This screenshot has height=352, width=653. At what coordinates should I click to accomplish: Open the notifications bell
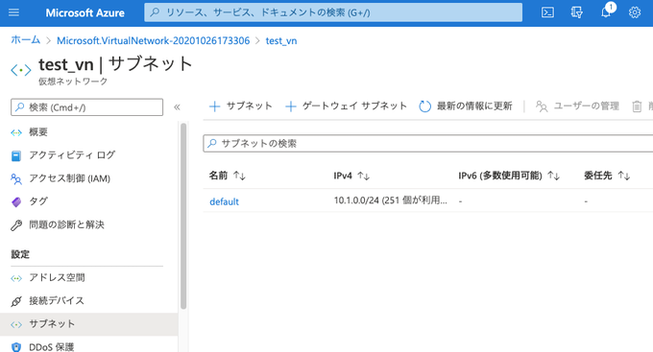(606, 12)
